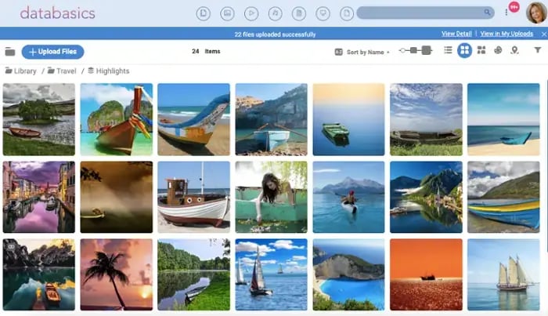548x316 pixels.
Task: Switch to the mosaic tile view
Action: click(x=481, y=50)
